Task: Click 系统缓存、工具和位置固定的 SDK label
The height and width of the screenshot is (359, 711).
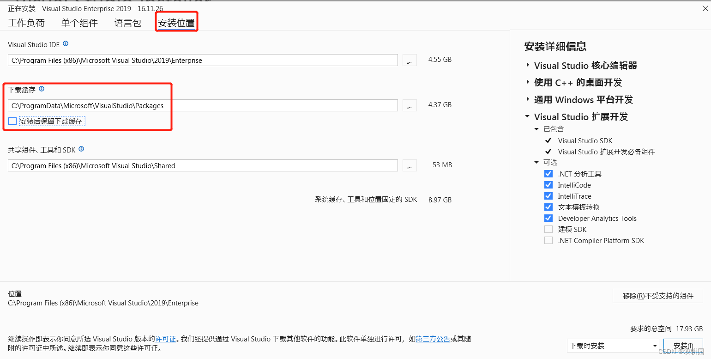Action: click(x=366, y=200)
